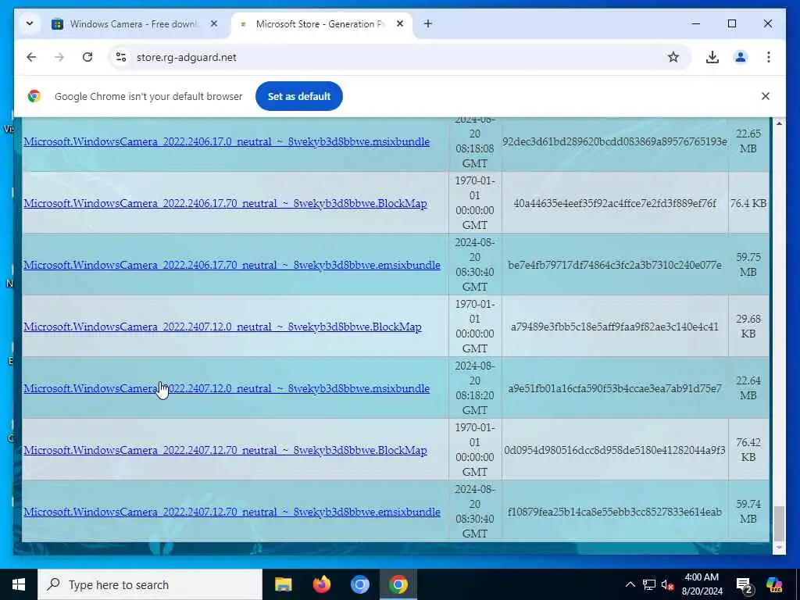Open the Chrome profile menu

pyautogui.click(x=741, y=57)
